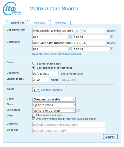The image size is (124, 147).
Task: Open the Stops dropdown
Action: [x=54, y=105]
